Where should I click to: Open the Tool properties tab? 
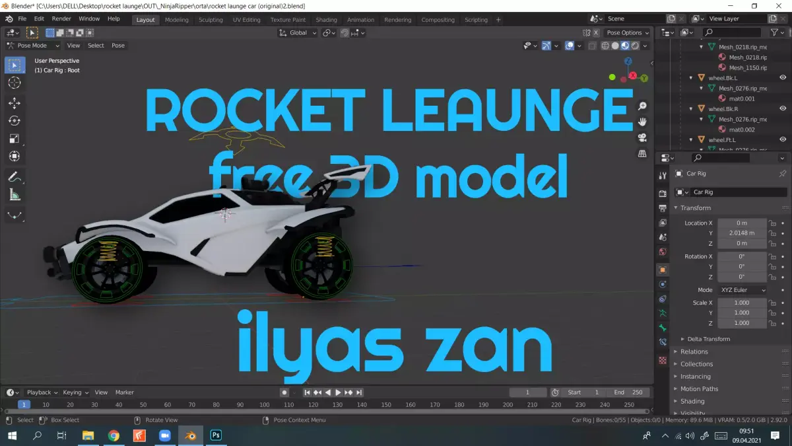point(663,175)
